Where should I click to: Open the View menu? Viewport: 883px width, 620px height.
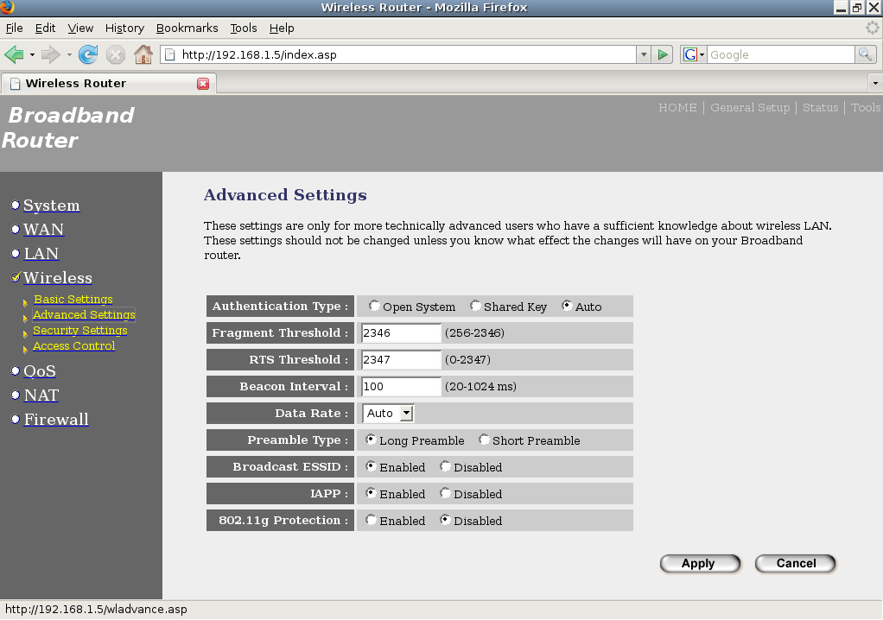point(80,28)
